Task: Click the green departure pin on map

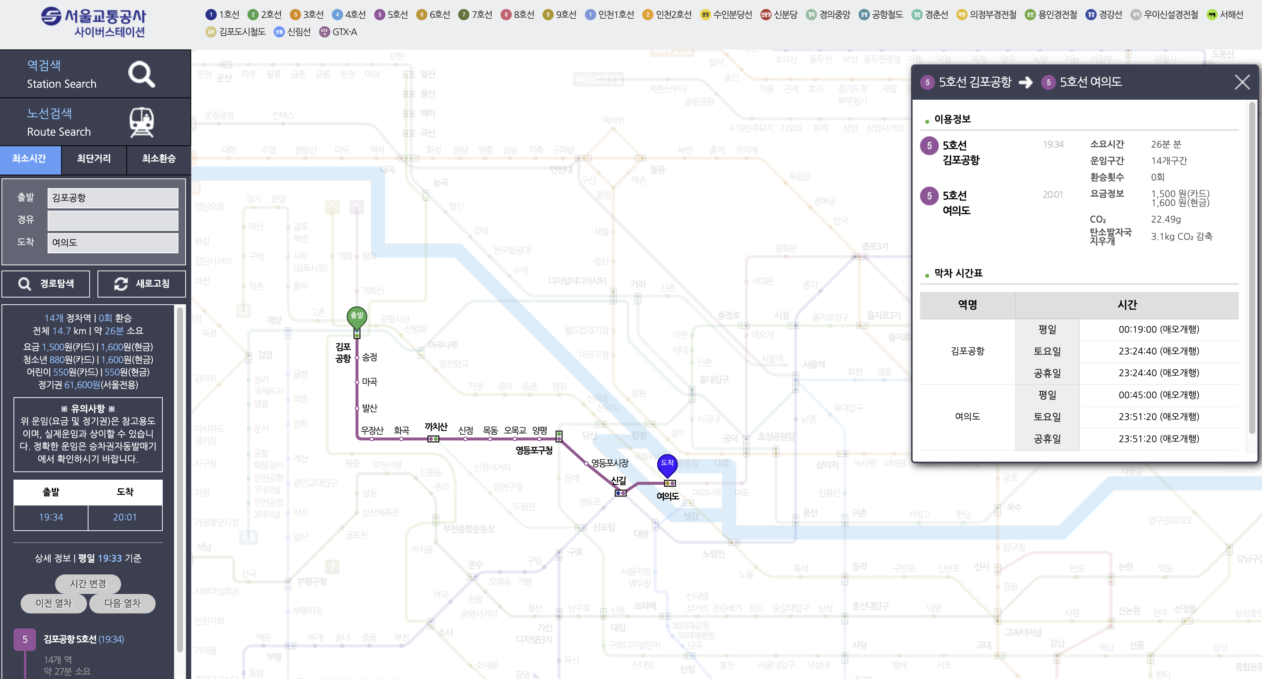Action: click(x=357, y=317)
